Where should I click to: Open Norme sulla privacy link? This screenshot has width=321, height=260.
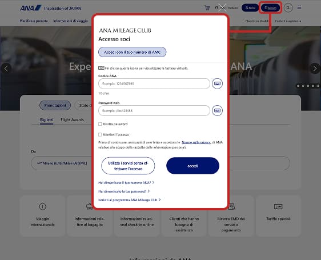point(196,142)
